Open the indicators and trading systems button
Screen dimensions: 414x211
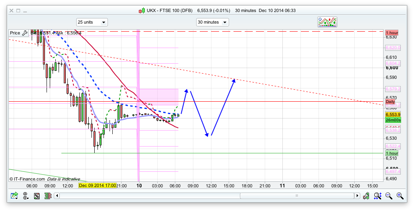coord(327,22)
